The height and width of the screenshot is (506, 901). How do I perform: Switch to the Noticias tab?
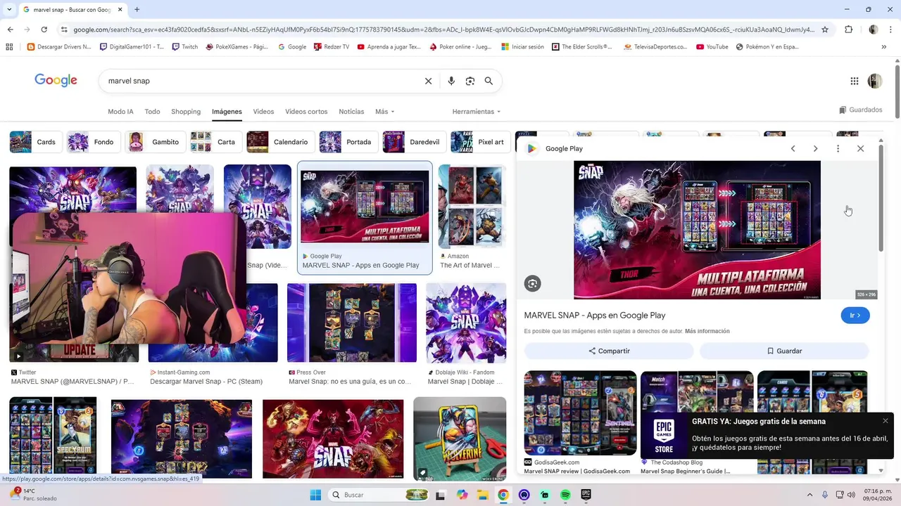(x=351, y=112)
